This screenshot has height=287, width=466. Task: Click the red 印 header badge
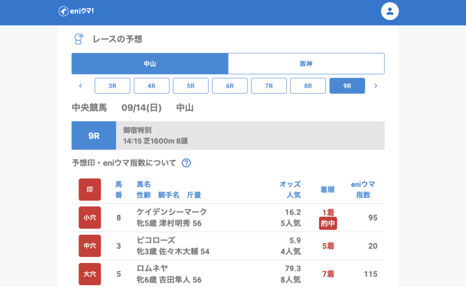point(90,190)
